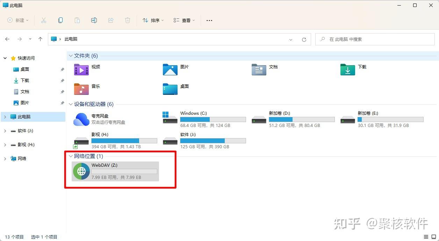Collapse the 设备和驱动器 section
Image resolution: width=439 pixels, height=241 pixels.
pyautogui.click(x=71, y=104)
